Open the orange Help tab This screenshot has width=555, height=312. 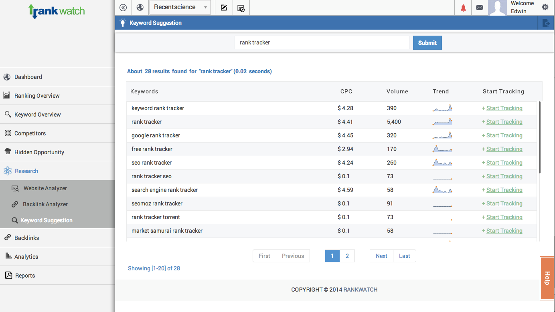[547, 278]
